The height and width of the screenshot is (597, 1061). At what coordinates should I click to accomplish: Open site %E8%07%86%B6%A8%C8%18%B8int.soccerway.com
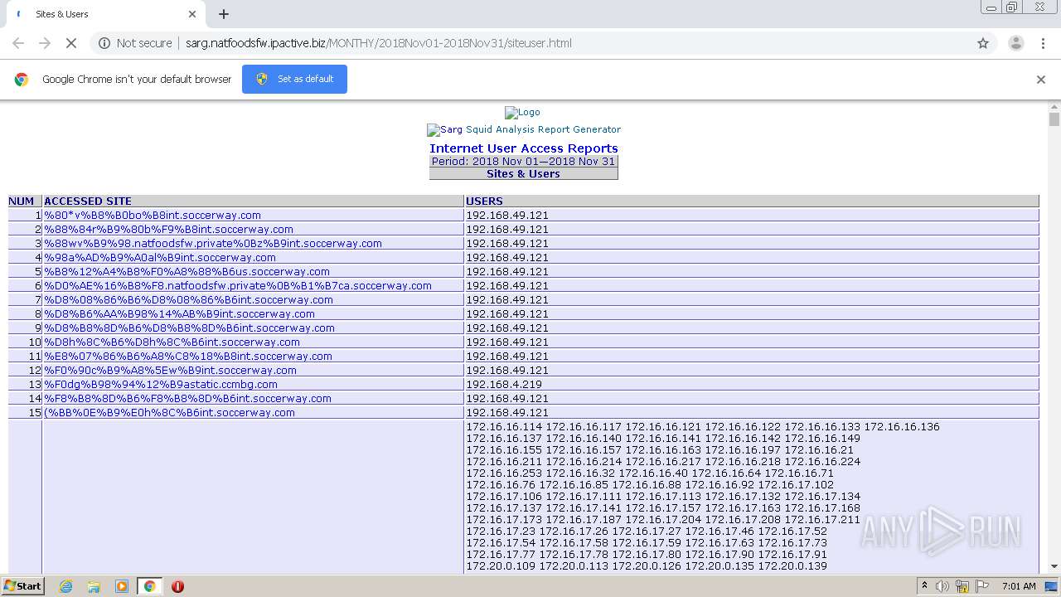tap(188, 357)
